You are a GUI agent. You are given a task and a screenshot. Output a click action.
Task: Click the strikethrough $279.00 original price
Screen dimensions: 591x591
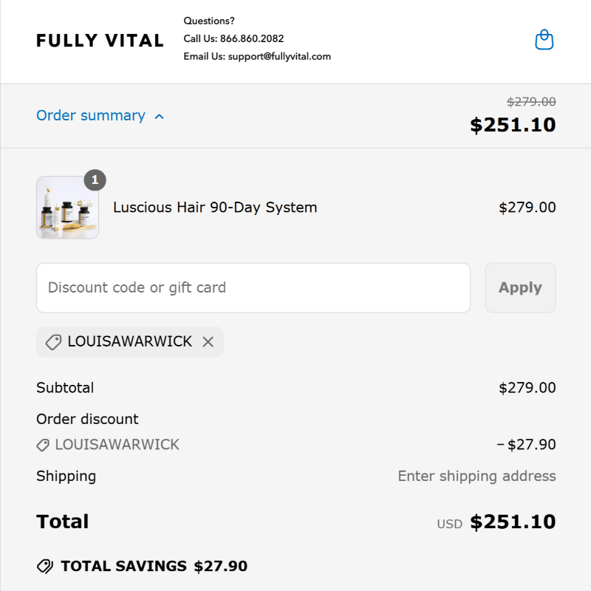tap(531, 101)
